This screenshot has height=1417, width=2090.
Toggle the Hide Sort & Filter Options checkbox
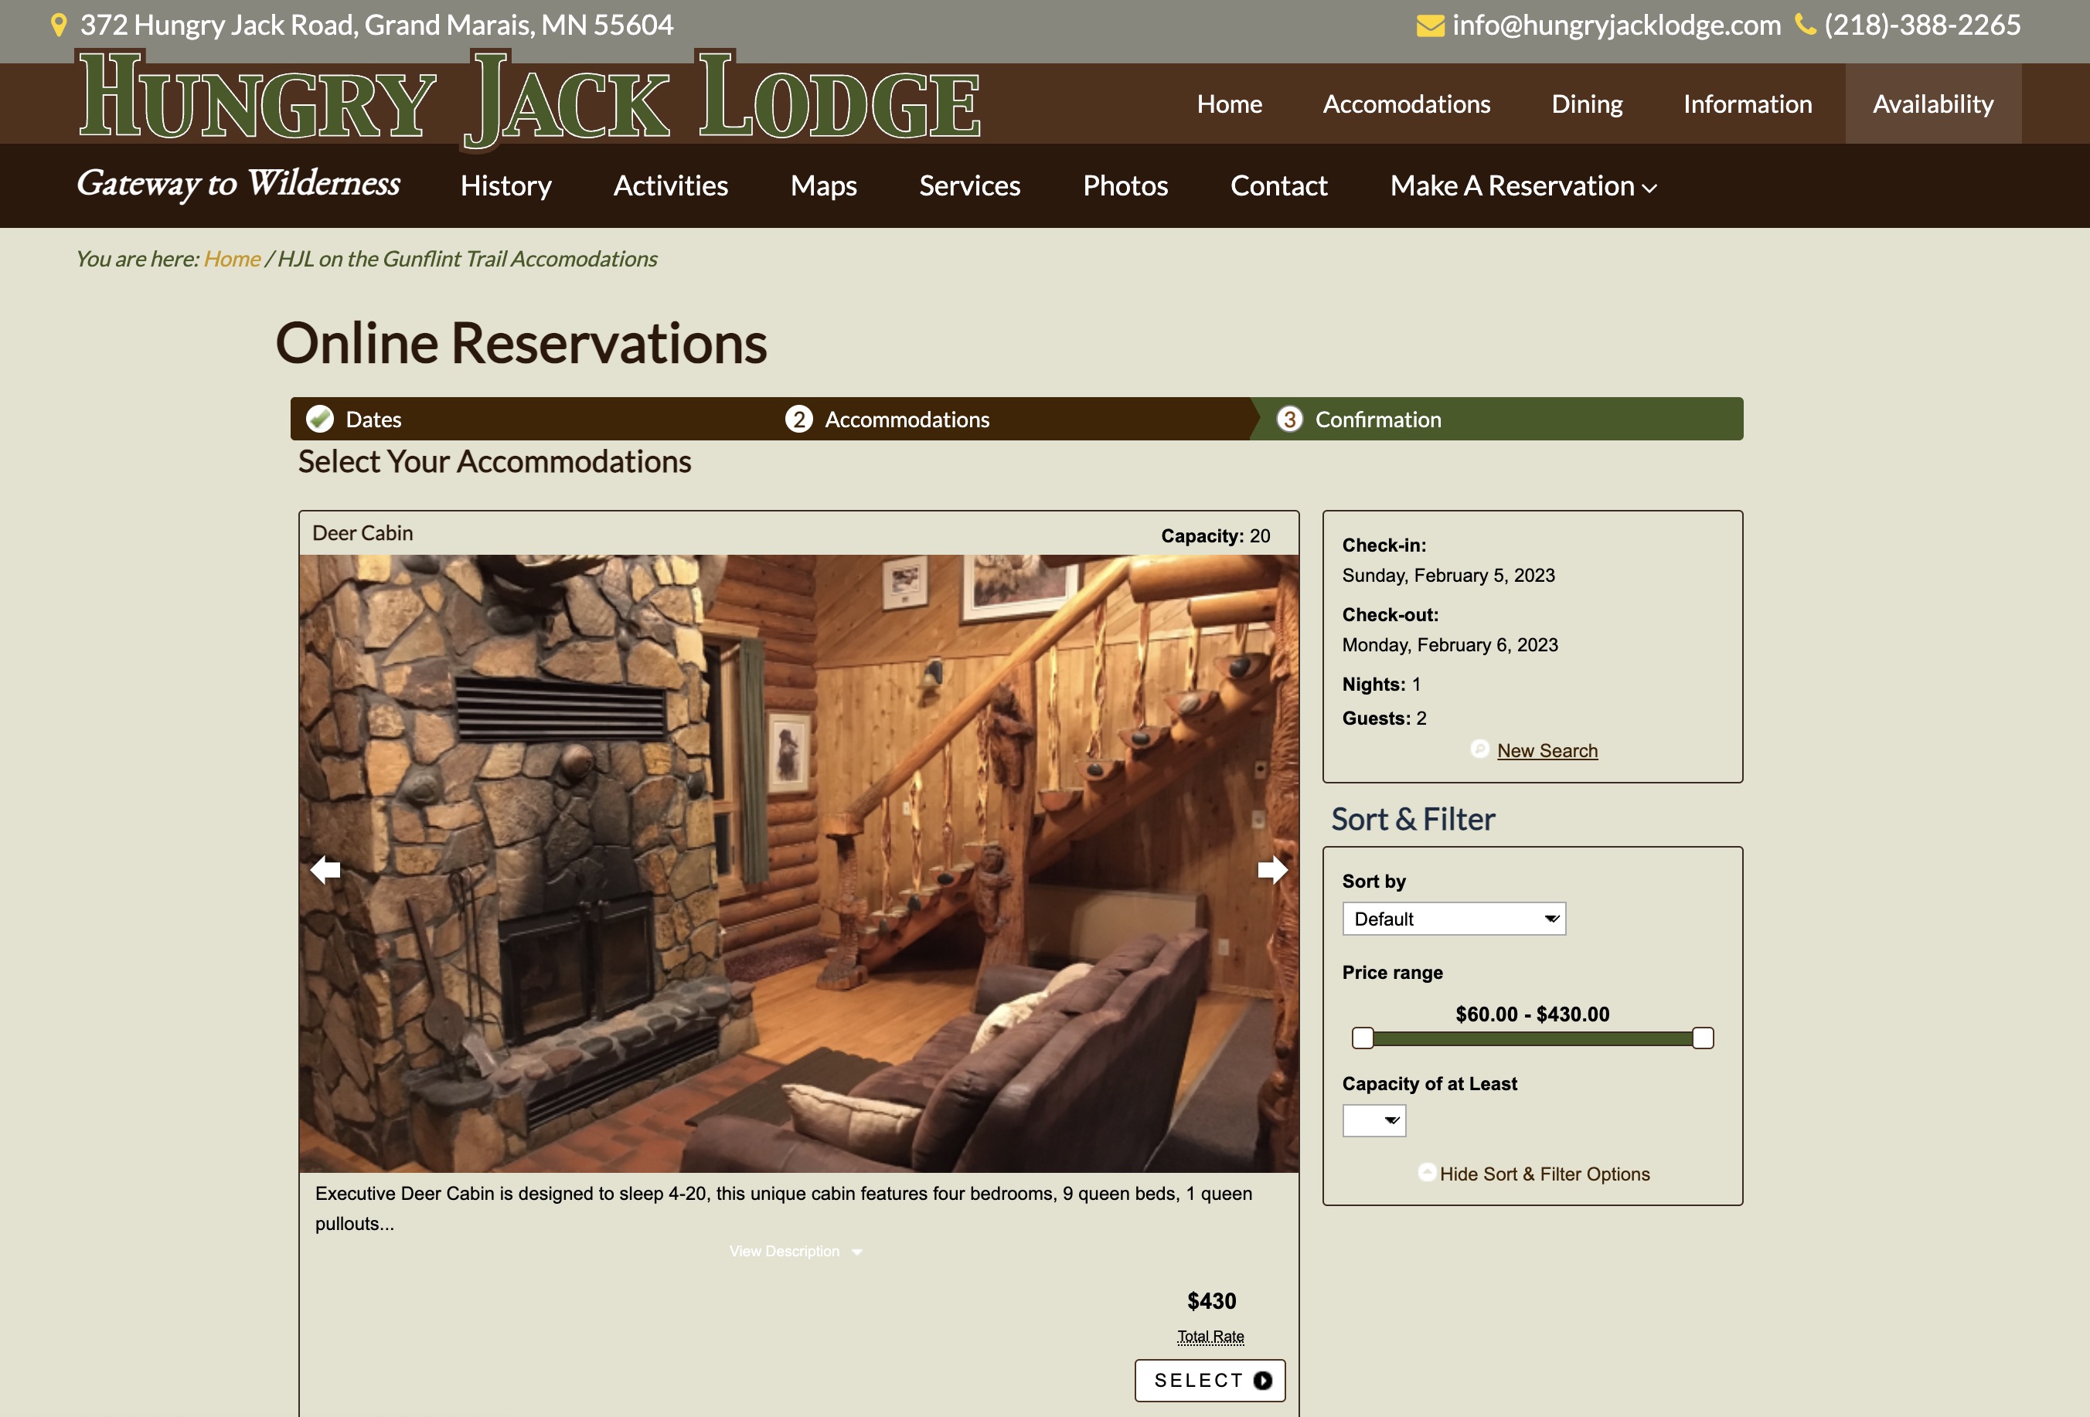[x=1425, y=1174]
